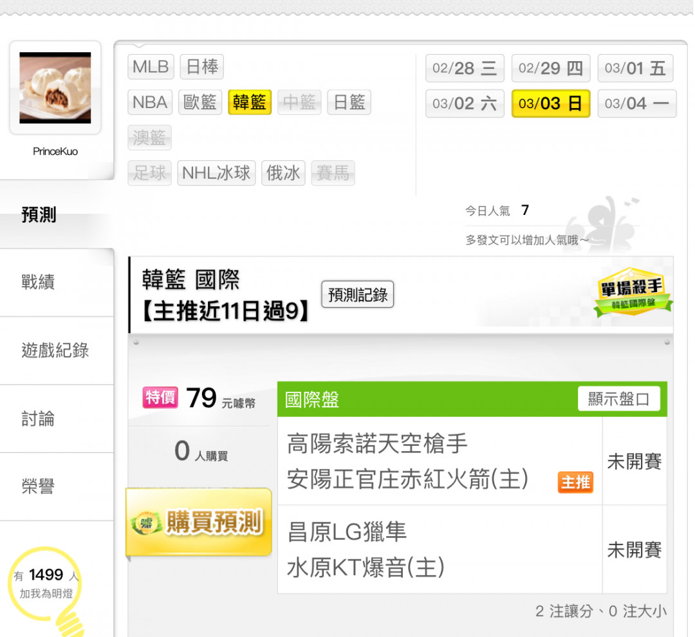Click the 單場殺手 award badge

pyautogui.click(x=632, y=291)
